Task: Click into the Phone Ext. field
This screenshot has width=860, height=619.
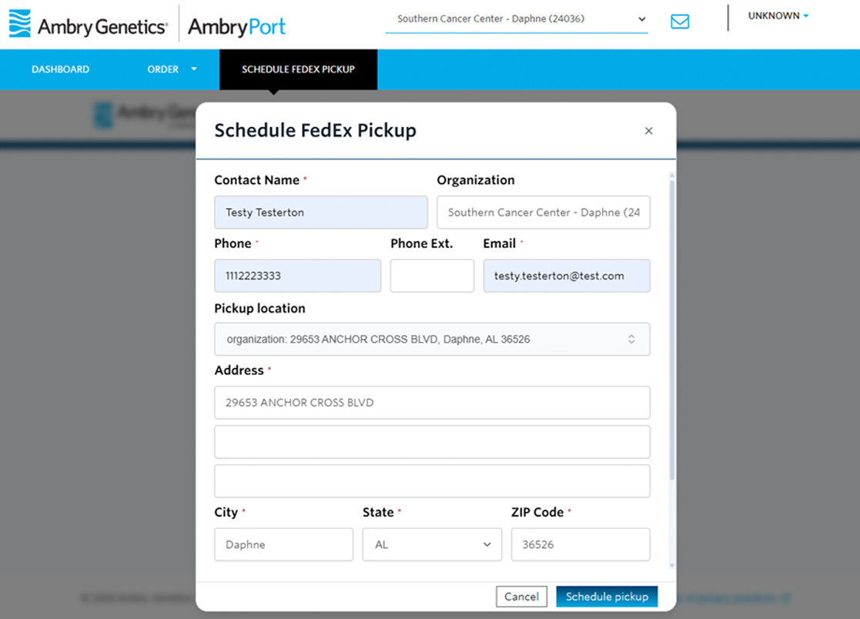Action: 432,276
